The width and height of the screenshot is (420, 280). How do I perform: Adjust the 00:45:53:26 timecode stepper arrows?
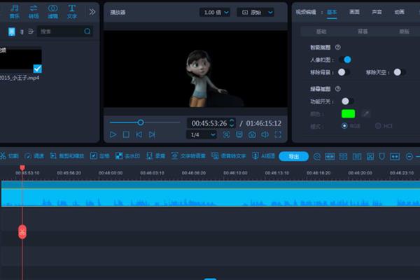(x=232, y=123)
